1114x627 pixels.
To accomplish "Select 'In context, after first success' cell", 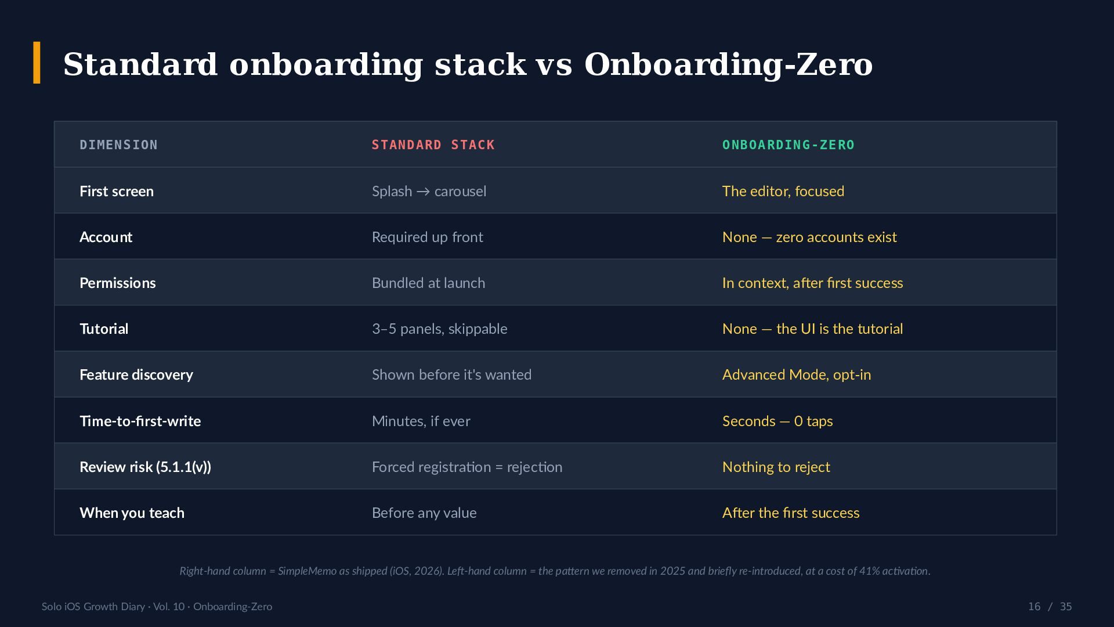I will coord(812,283).
